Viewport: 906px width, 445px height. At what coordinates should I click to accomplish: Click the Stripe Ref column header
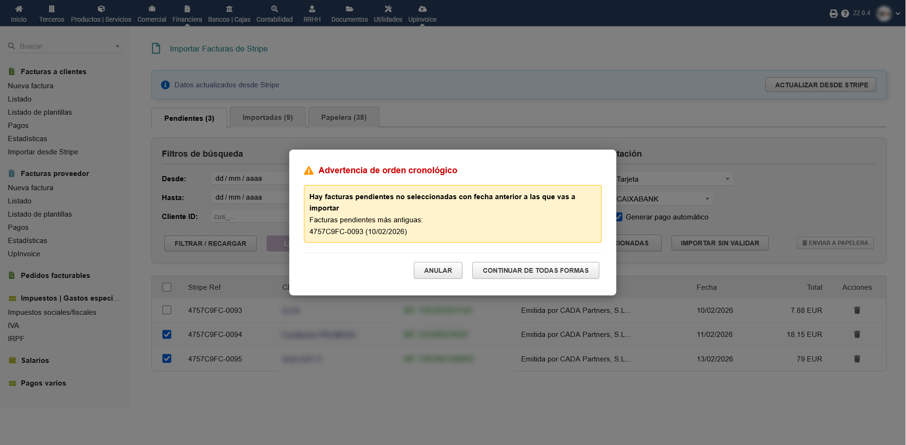coord(204,287)
